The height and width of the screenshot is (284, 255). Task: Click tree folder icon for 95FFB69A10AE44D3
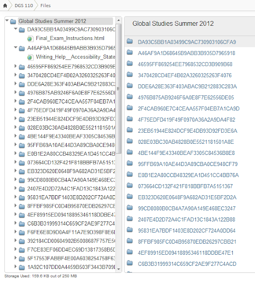[22, 146]
